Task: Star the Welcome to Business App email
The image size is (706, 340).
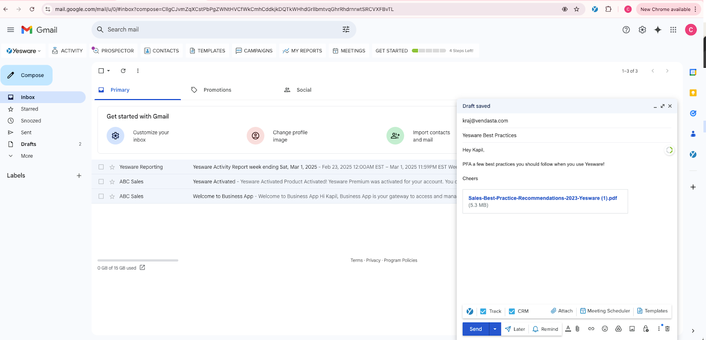Action: [x=112, y=196]
